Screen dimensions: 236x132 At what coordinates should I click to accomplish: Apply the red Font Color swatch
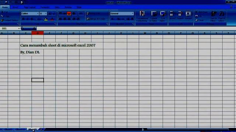(52, 19)
